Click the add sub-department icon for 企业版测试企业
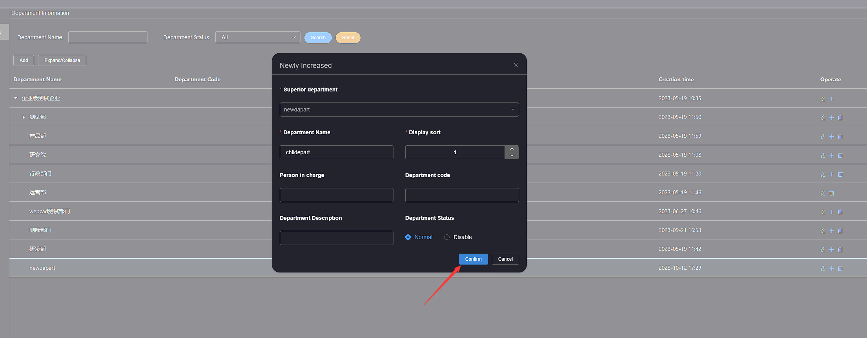 [x=831, y=99]
